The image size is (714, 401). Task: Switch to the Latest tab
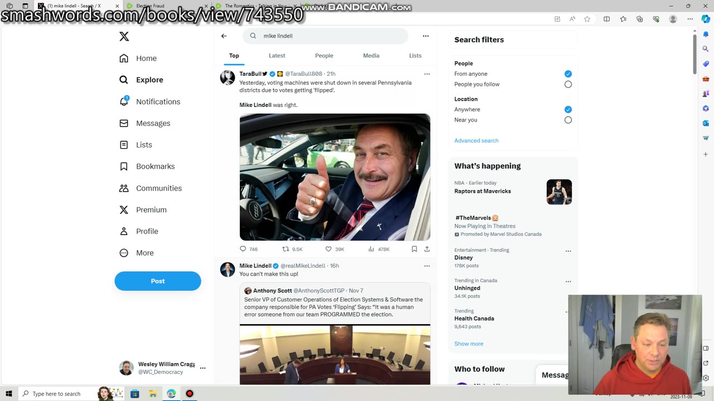click(277, 56)
